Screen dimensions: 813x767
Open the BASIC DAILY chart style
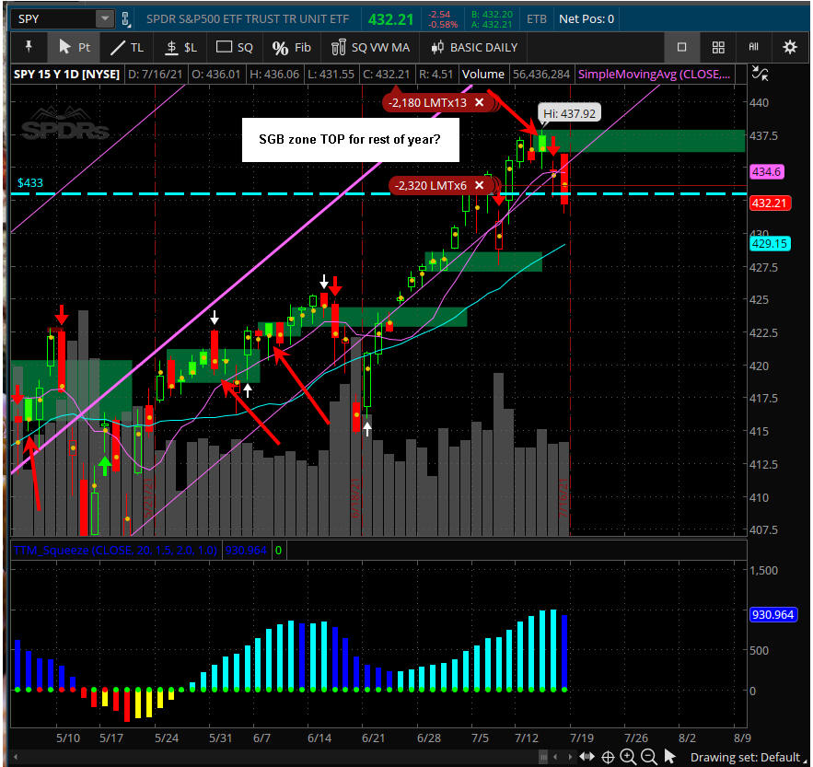474,47
